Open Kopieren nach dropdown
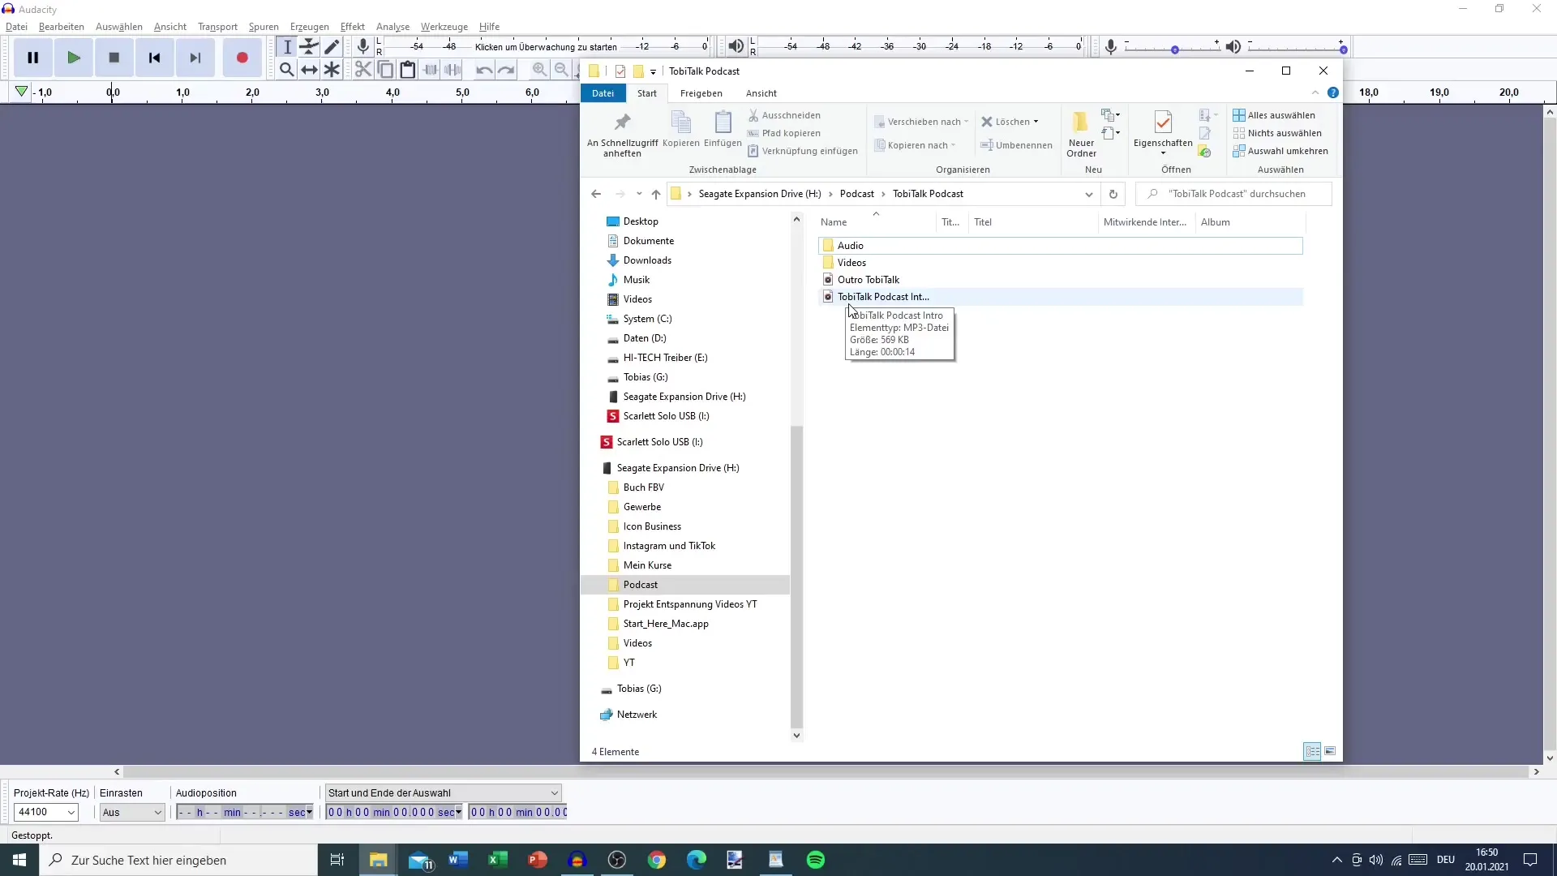Screen dimensions: 1557x876 point(915,145)
